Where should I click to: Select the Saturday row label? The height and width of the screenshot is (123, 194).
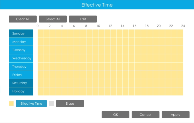[x=21, y=83]
